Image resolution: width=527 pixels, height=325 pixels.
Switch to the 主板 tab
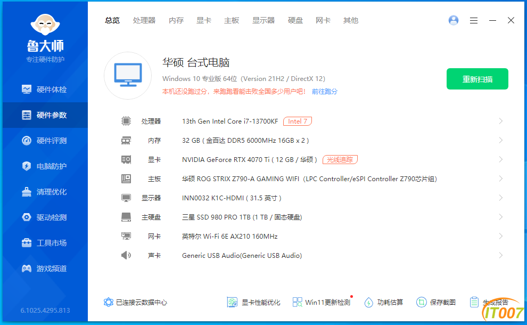click(232, 21)
